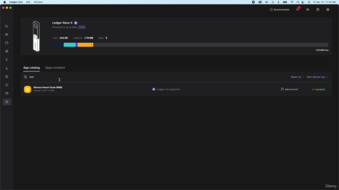The height and width of the screenshot is (190, 339).
Task: Click the search magnifier icon in catalog
Action: coord(25,77)
